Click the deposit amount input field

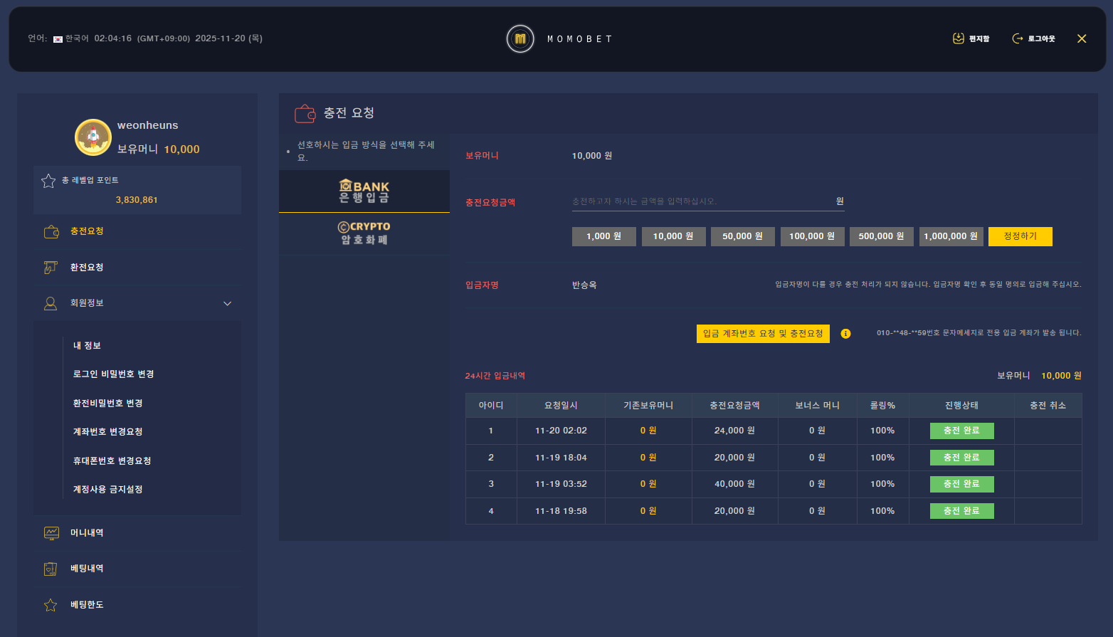(x=701, y=201)
